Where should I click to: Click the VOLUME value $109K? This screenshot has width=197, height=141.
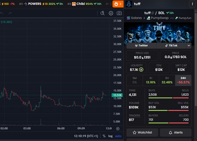(x=134, y=107)
